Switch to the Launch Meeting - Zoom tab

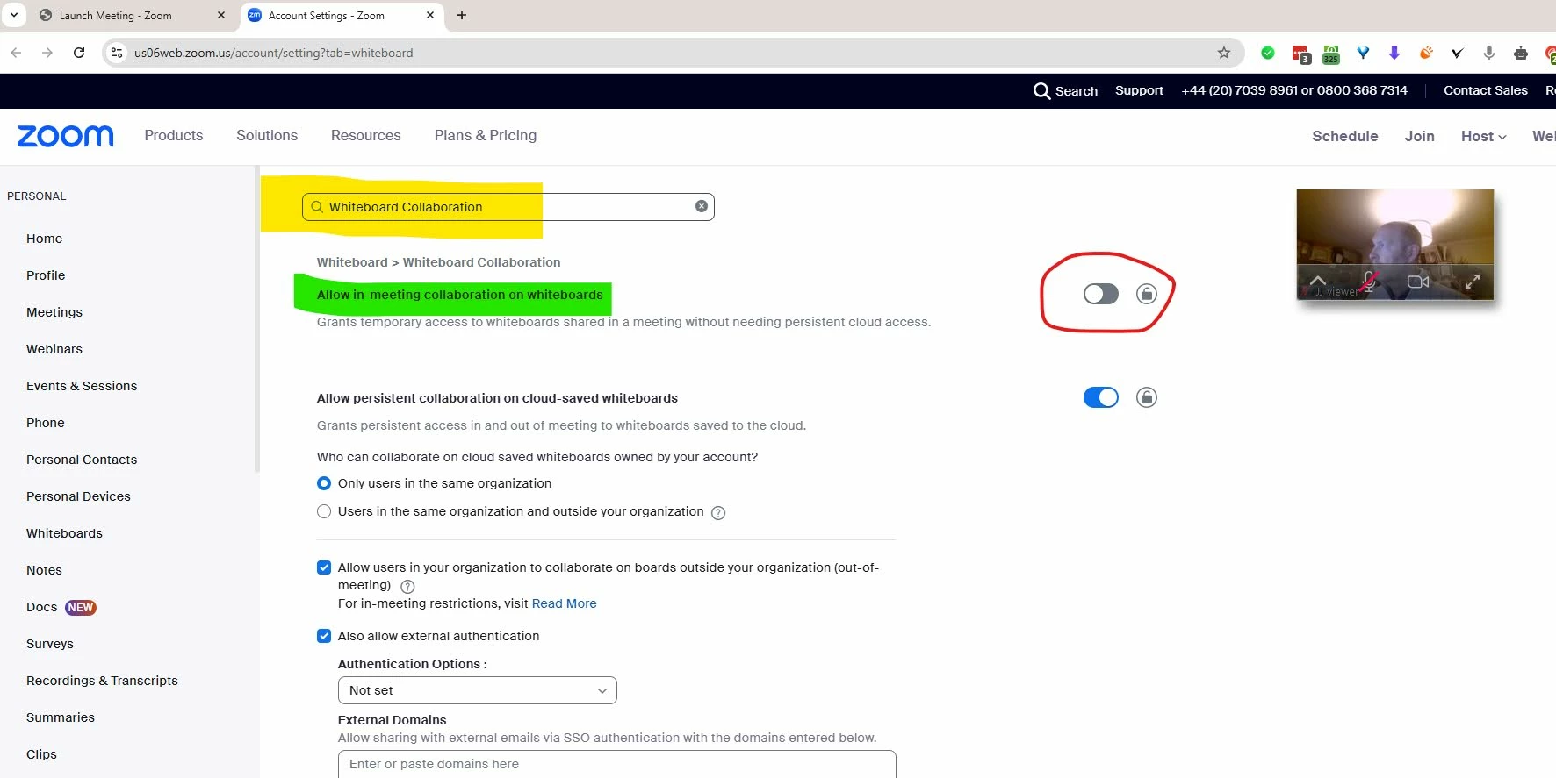[116, 15]
